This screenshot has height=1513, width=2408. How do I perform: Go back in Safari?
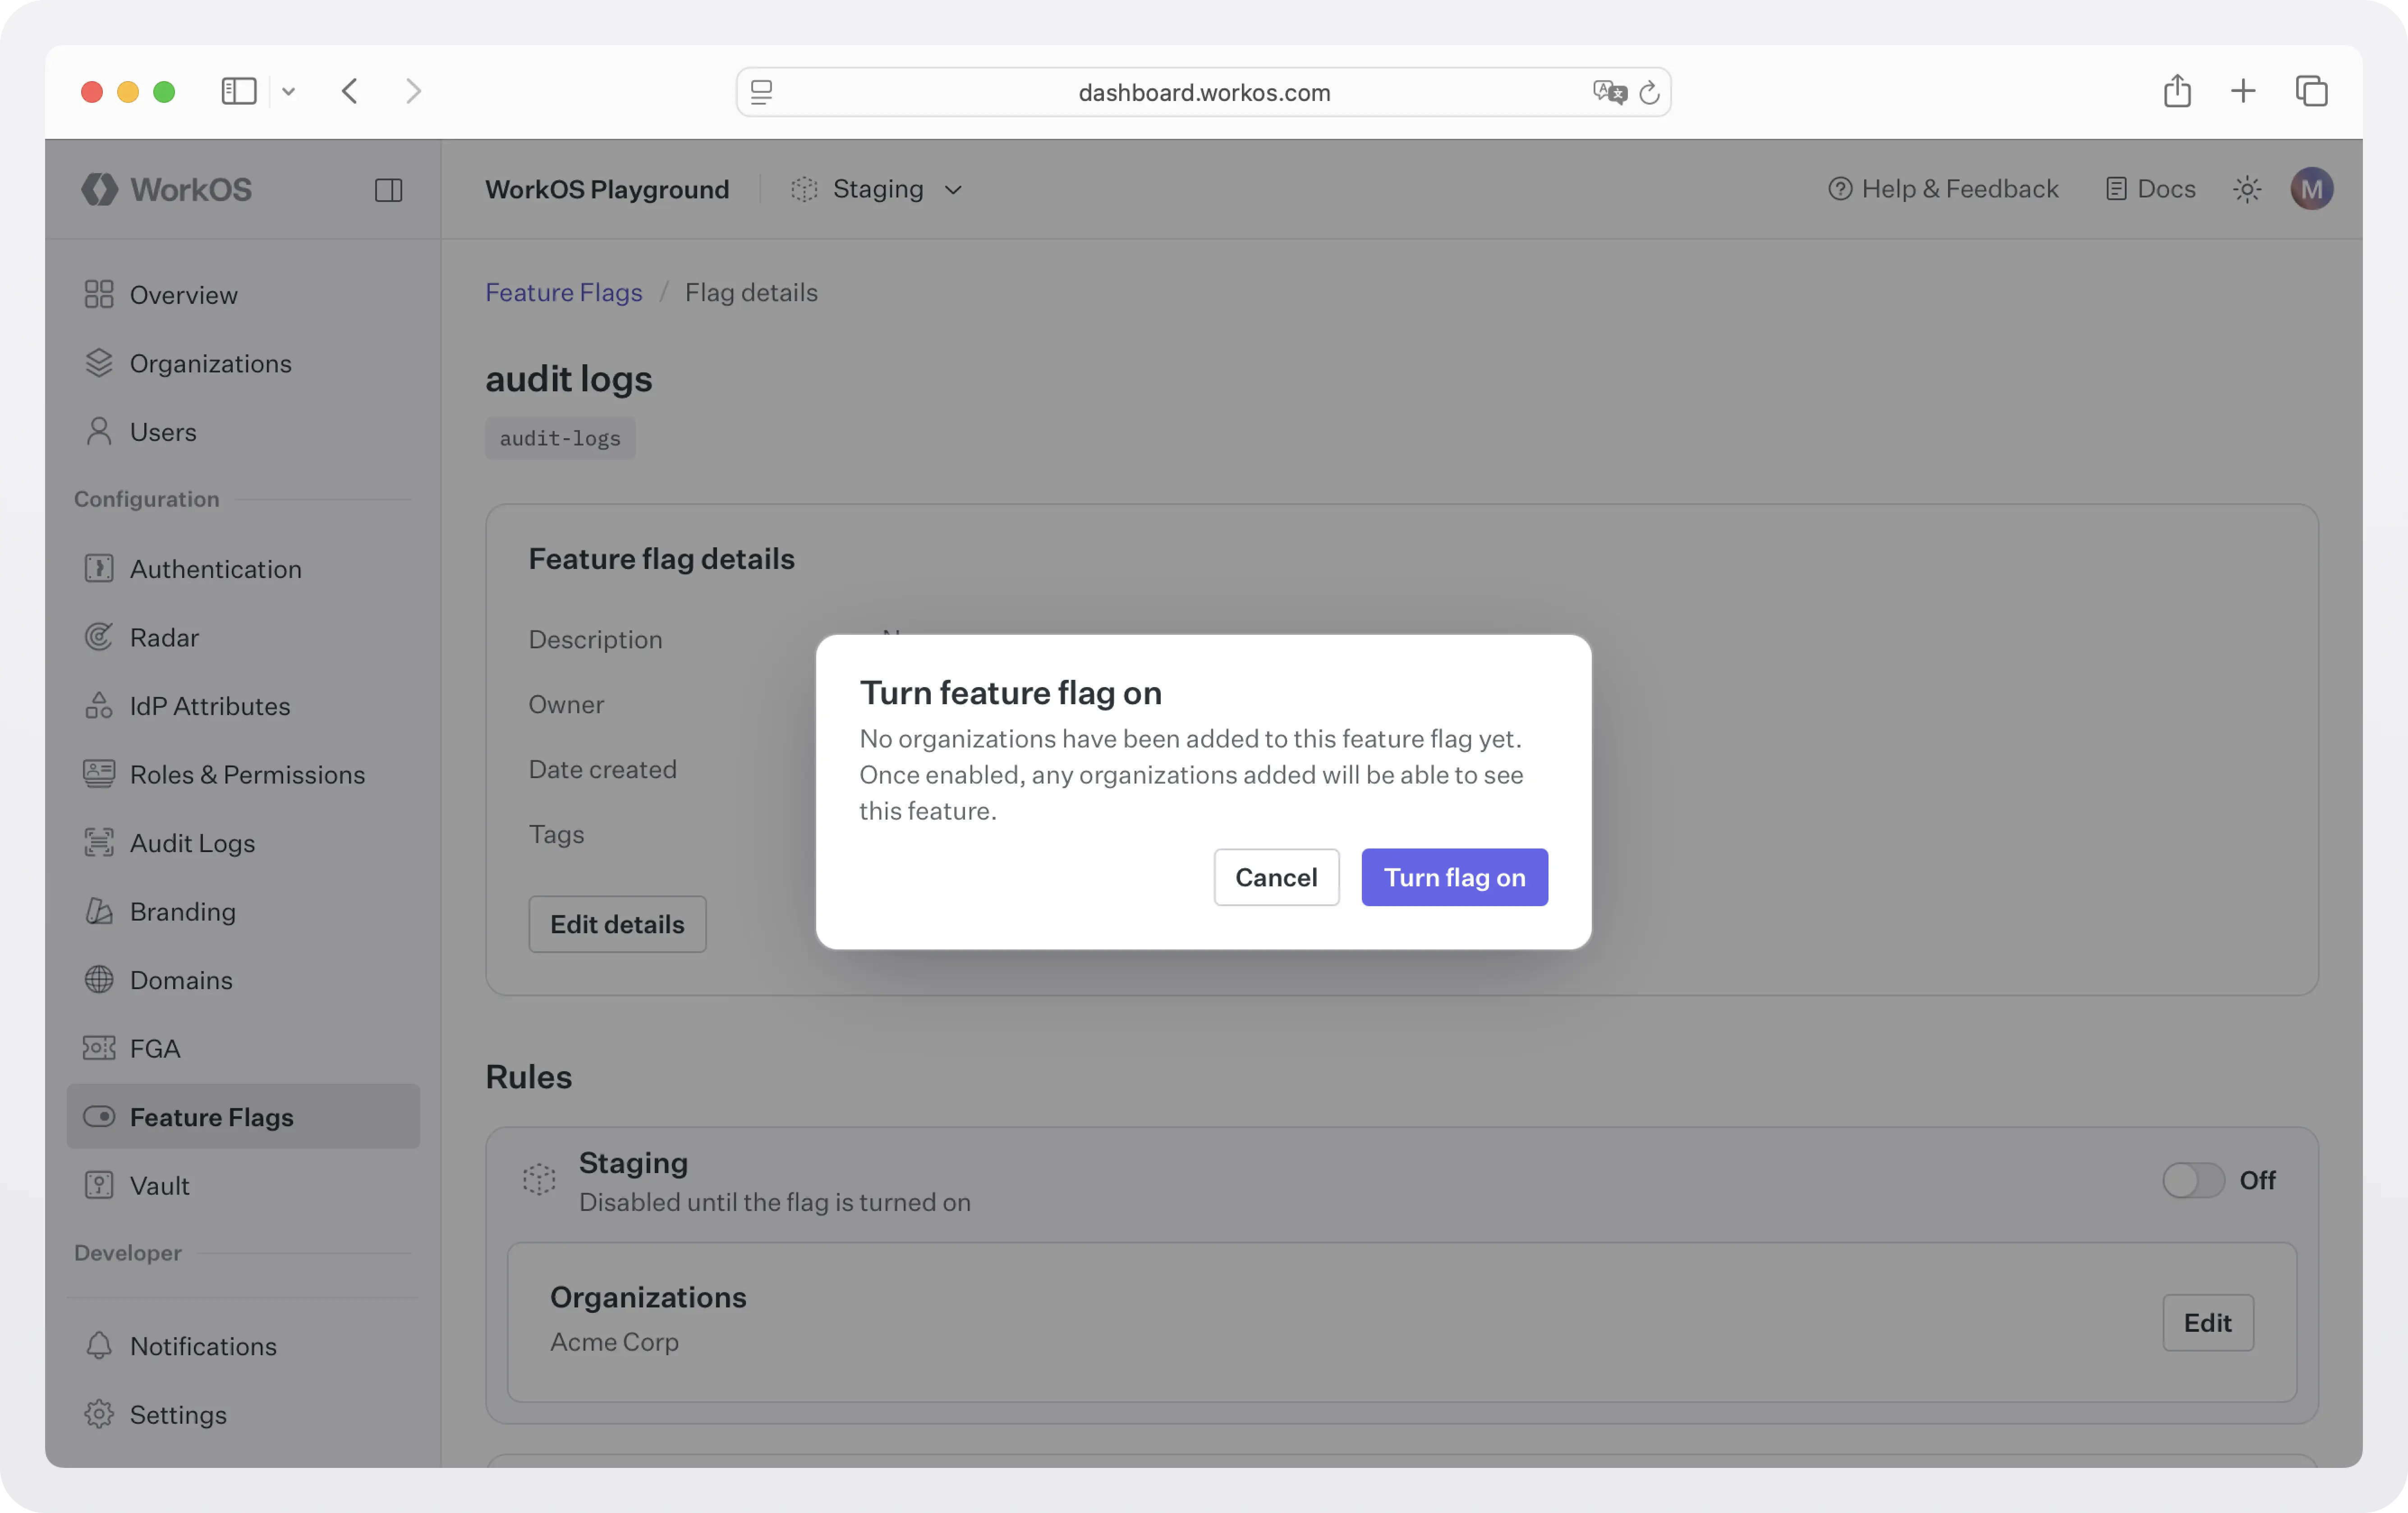[349, 91]
